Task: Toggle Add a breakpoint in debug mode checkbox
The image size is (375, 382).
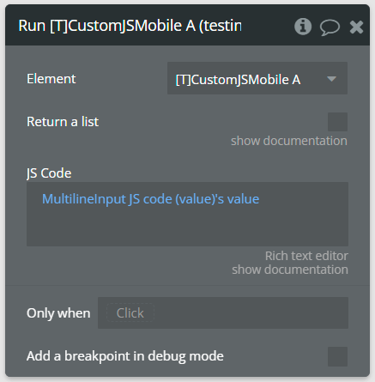Action: click(x=337, y=356)
